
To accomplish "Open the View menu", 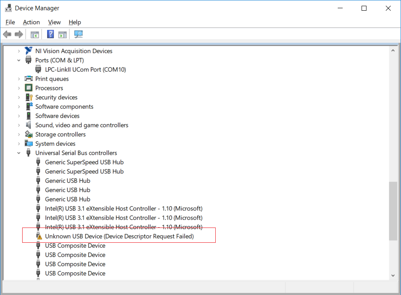I will pyautogui.click(x=55, y=22).
